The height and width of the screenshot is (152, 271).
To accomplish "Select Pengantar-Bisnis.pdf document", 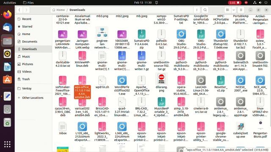I will pos(260,129).
